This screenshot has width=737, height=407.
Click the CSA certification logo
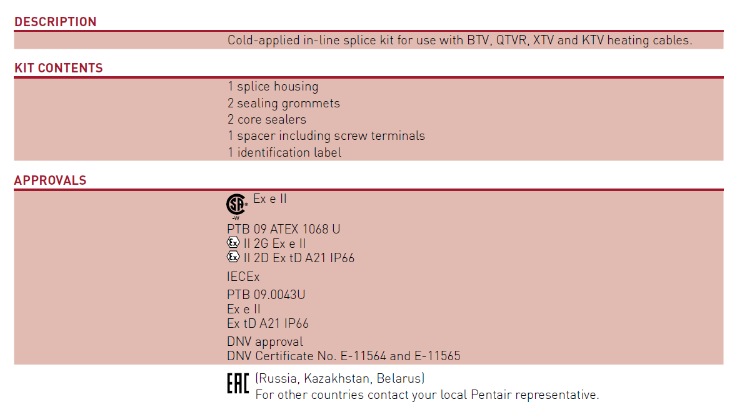(x=236, y=207)
